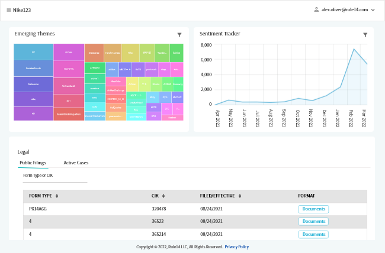Click the orange metaverse treemap tile
The image size is (385, 253).
(x=94, y=52)
